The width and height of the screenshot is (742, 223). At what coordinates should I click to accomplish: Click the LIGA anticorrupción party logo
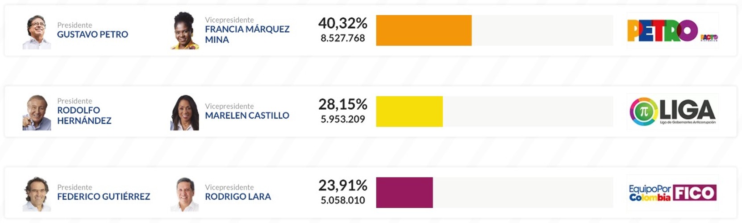coord(672,112)
